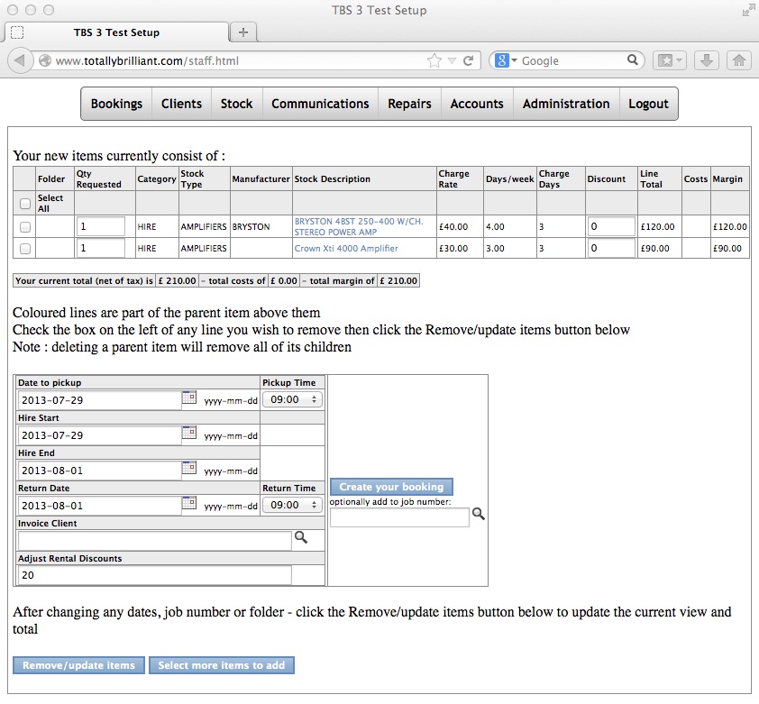This screenshot has height=704, width=759.
Task: Expand the Google search engine selector
Action: [507, 60]
